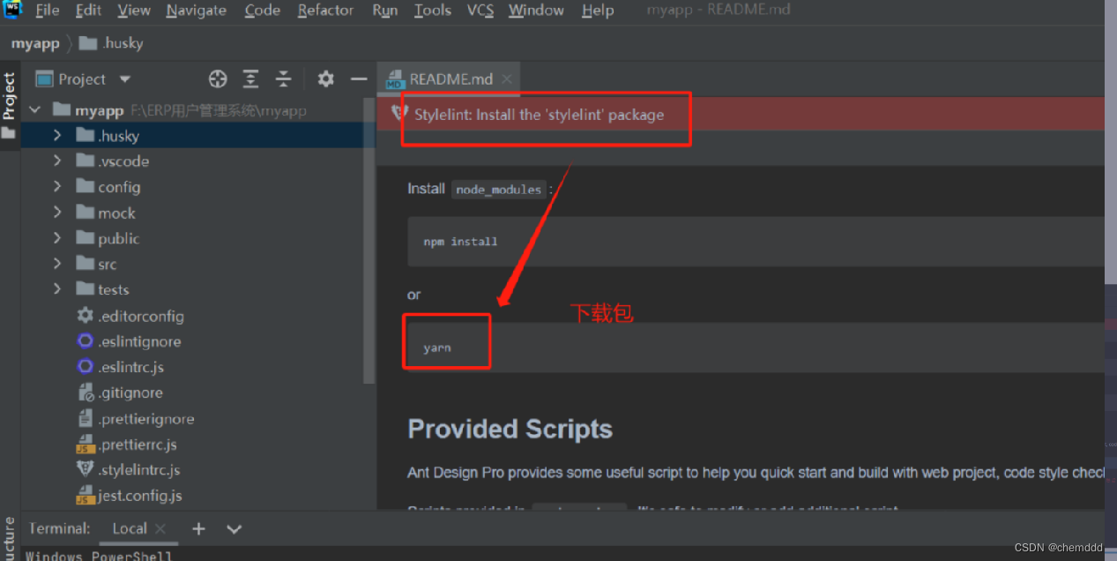Click the myapp breadcrumb
Screen dimensions: 1117x561
point(35,43)
